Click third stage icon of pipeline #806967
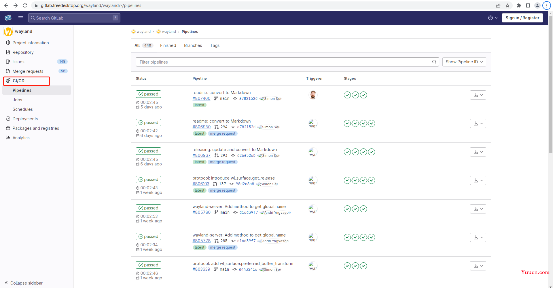553x288 pixels. click(x=363, y=152)
